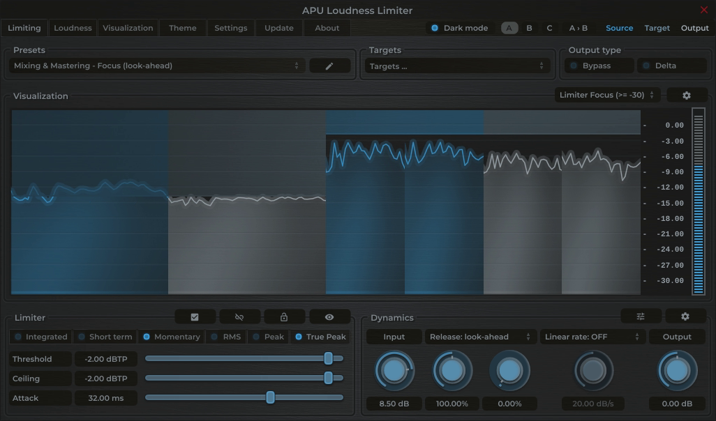
Task: Open the preset edit pencil icon
Action: [x=329, y=66]
